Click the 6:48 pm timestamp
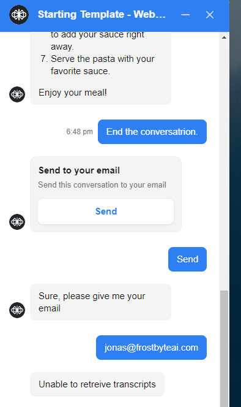 [80, 132]
